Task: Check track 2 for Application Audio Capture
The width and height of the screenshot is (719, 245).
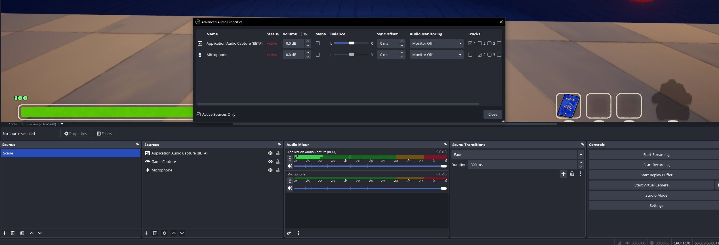Action: point(480,43)
